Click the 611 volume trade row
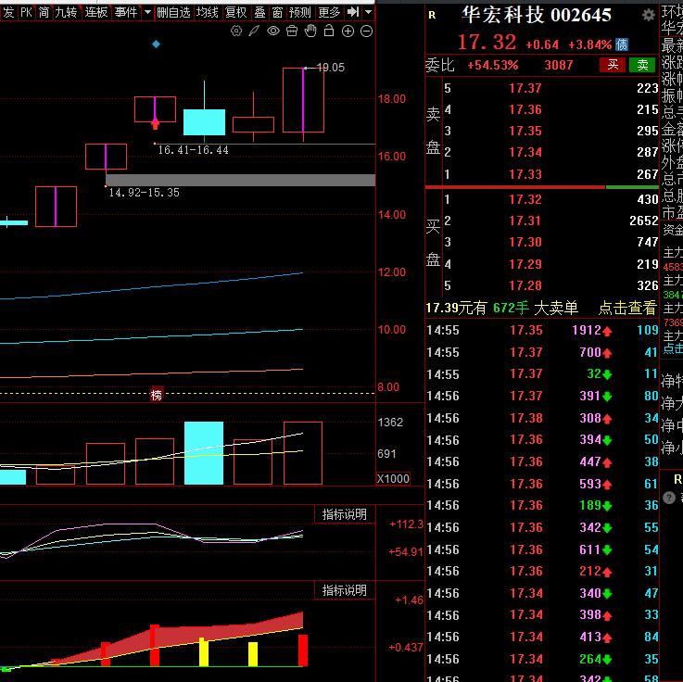Viewport: 683px width, 682px height. pos(542,549)
